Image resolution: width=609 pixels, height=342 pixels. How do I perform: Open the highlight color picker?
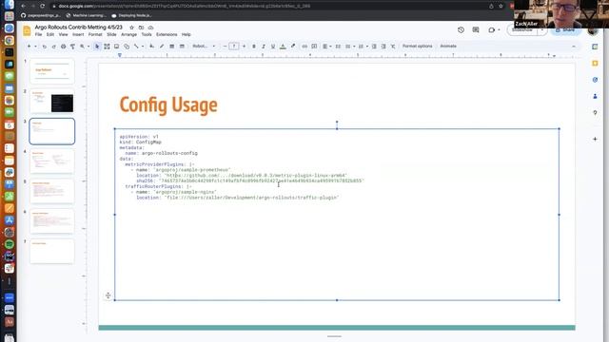point(293,47)
